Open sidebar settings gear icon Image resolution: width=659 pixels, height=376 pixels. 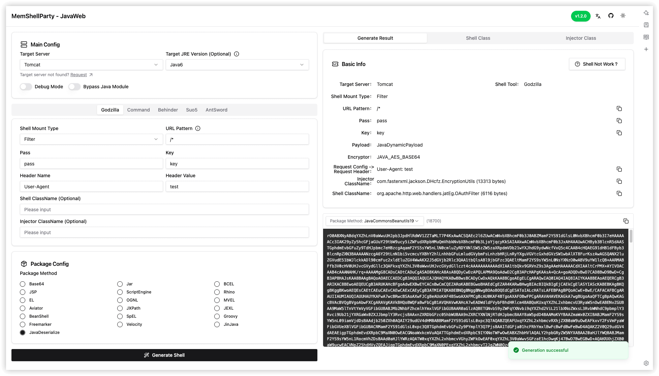646,363
